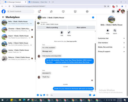Mute the conversation with the bell icon
This screenshot has width=128, height=102.
[108, 30]
